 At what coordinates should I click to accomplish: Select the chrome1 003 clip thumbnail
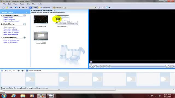[x=41, y=36]
